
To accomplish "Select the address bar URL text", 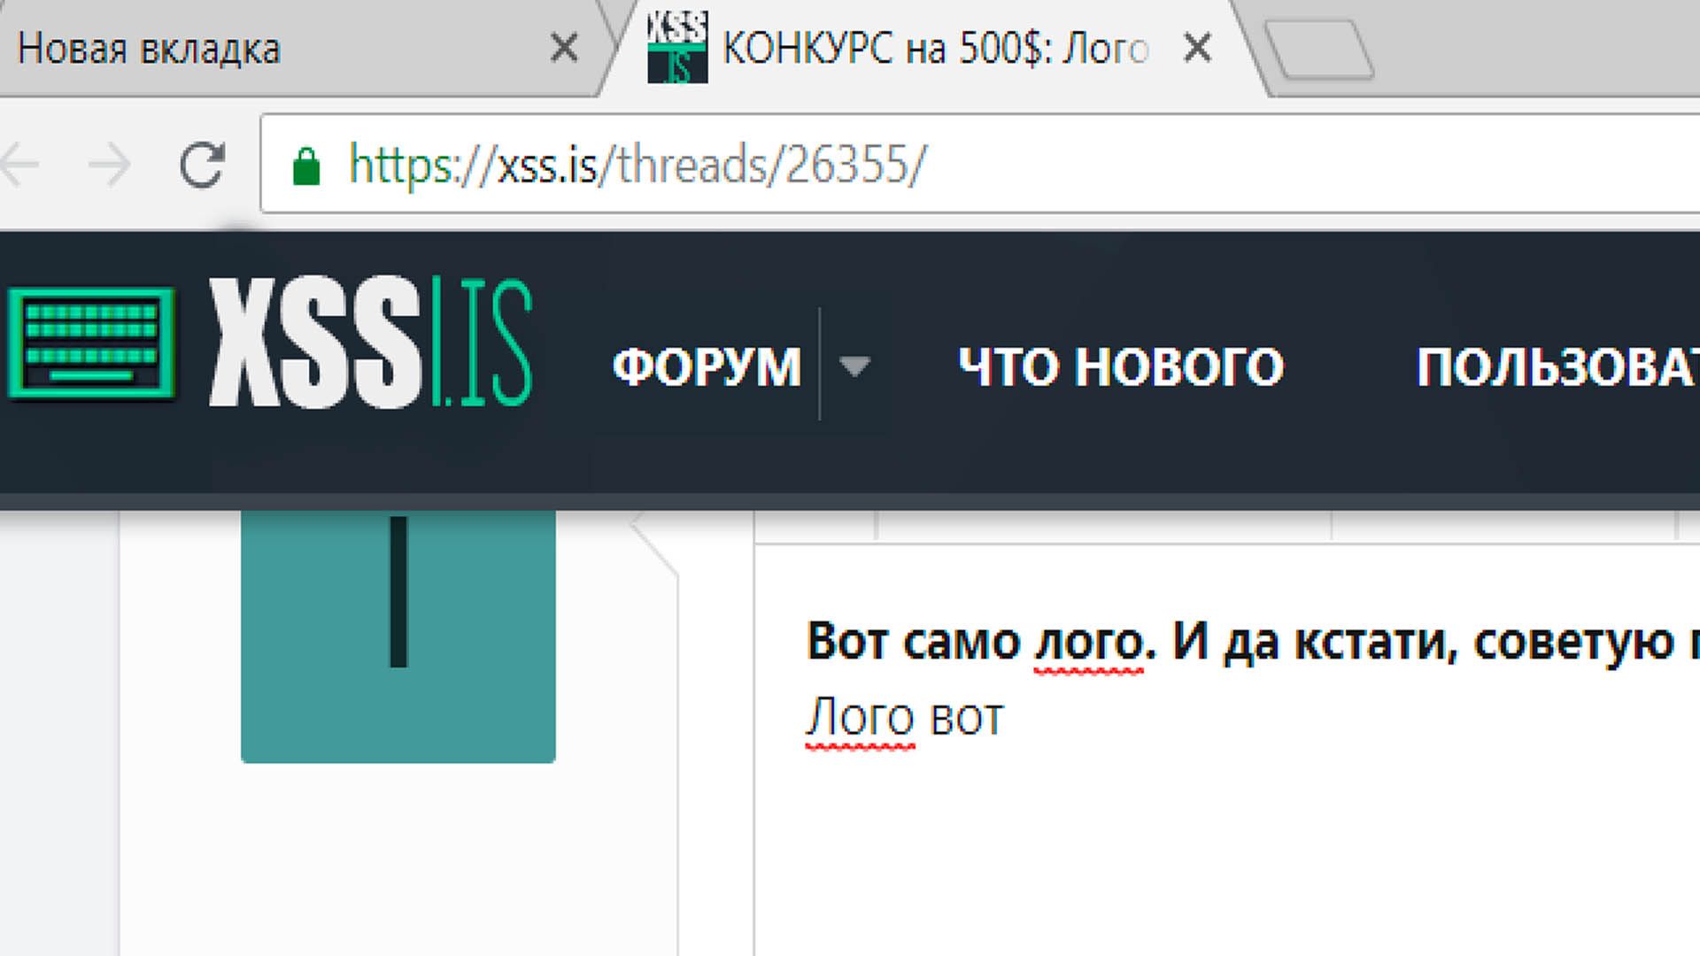I will pyautogui.click(x=636, y=162).
